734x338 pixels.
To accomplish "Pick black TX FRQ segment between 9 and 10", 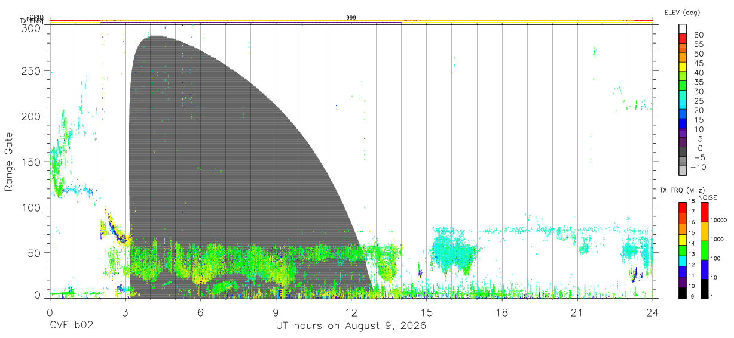I will (683, 293).
